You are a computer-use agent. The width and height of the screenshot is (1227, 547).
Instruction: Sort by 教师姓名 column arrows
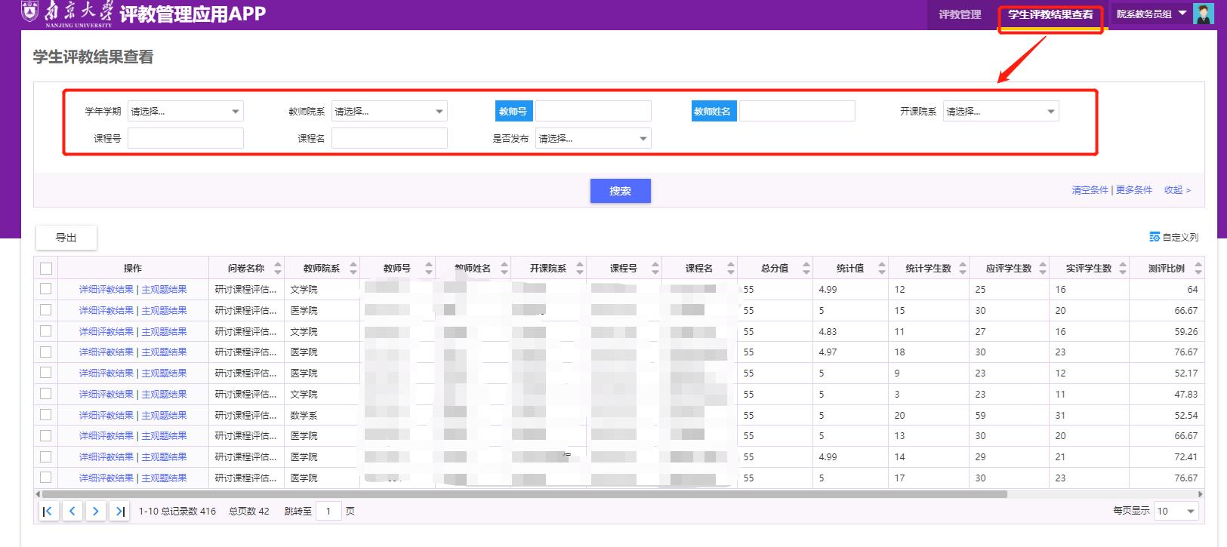click(504, 268)
